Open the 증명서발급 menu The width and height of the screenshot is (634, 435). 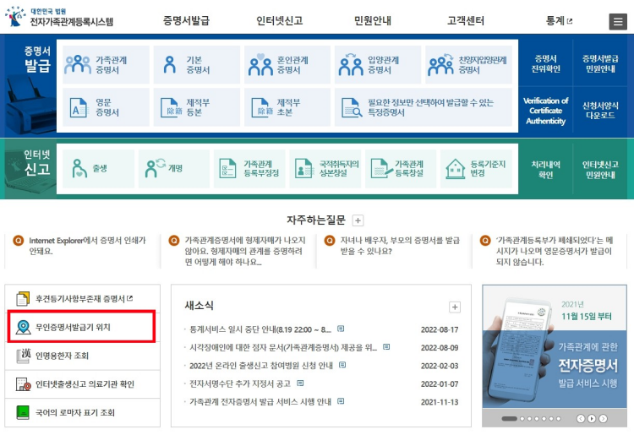click(186, 20)
